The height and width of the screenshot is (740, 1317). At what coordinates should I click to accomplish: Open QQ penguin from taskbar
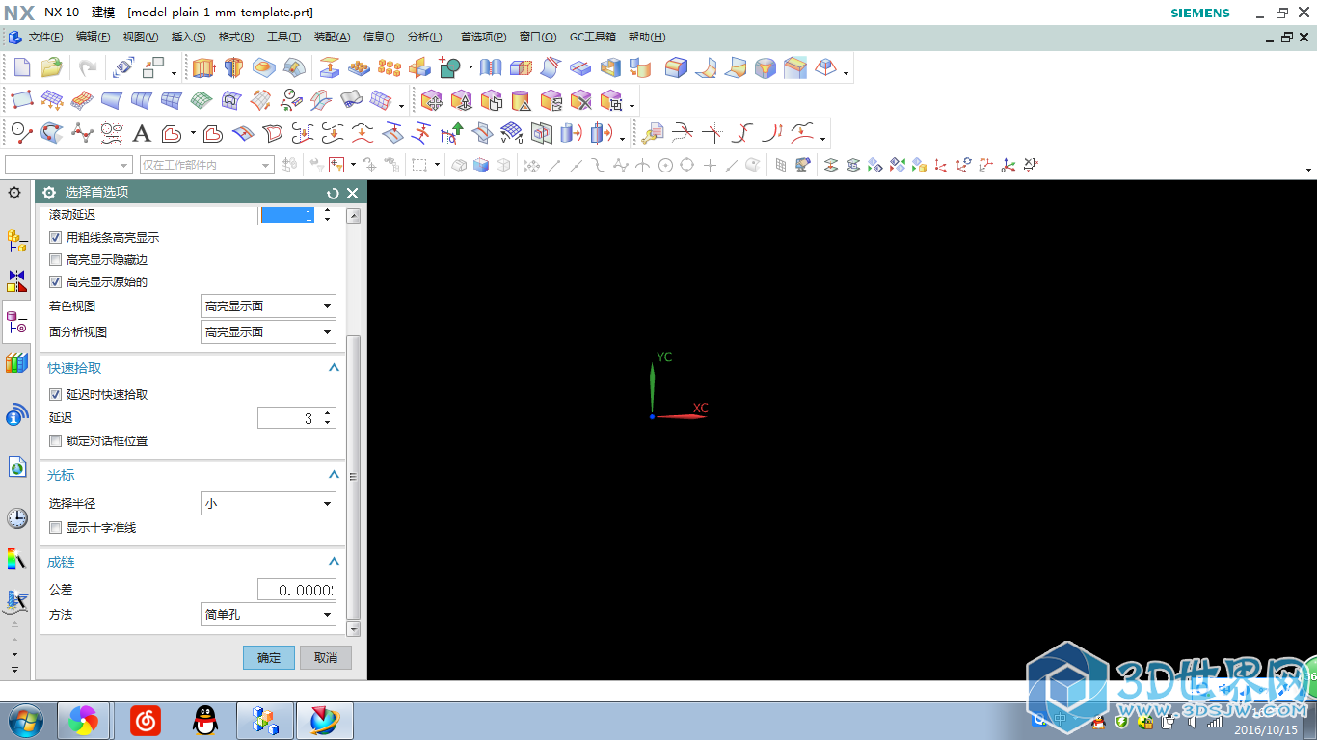pyautogui.click(x=204, y=720)
